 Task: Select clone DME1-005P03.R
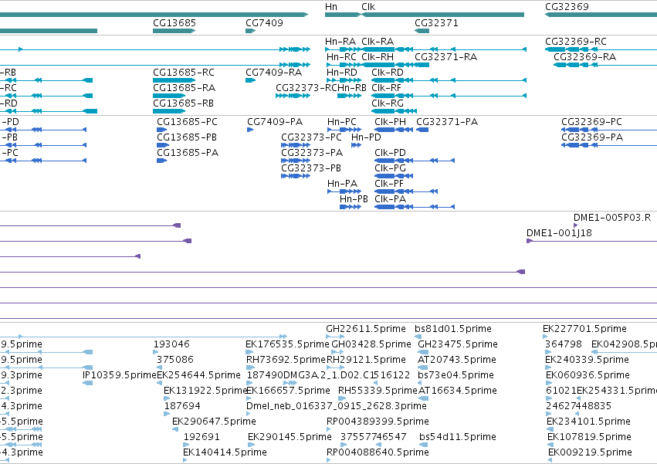(x=612, y=218)
